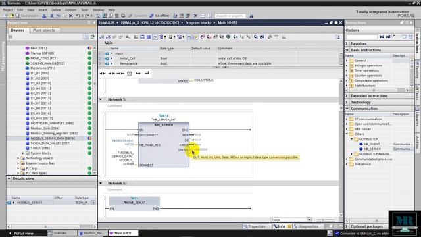Expand the Extended instructions section

(347, 95)
